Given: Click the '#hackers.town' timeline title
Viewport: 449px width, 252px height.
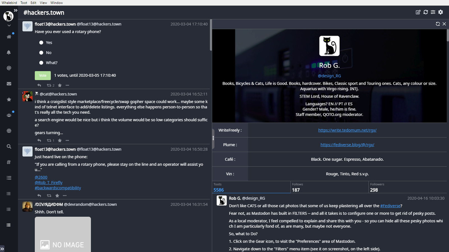Looking at the screenshot, I should tap(44, 13).
